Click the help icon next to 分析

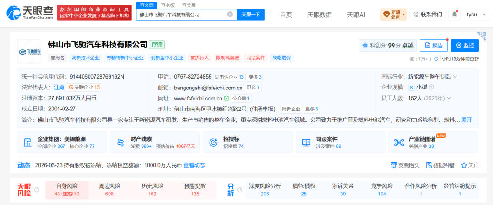tap(240, 190)
